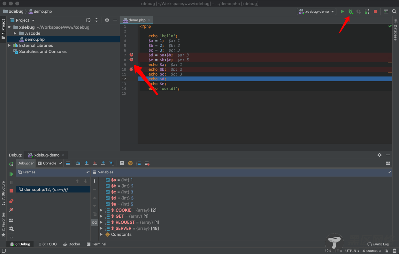Expand the $_REQUEST array
Screen dimensions: 399x254
tap(101, 222)
